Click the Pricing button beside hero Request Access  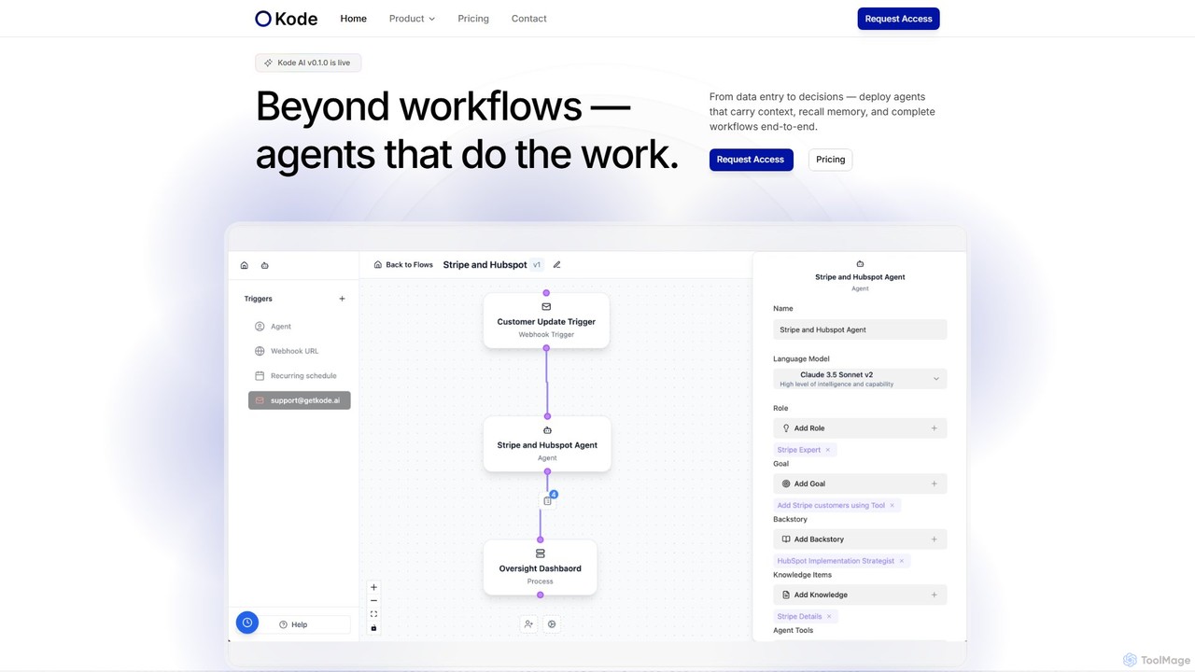(830, 160)
